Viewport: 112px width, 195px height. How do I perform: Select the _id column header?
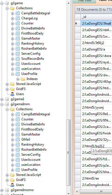point(97,17)
